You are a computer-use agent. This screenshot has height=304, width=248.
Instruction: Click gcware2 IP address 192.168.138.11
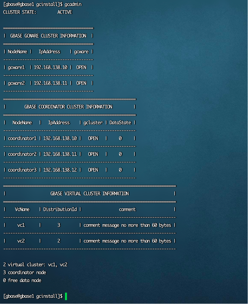click(x=51, y=83)
